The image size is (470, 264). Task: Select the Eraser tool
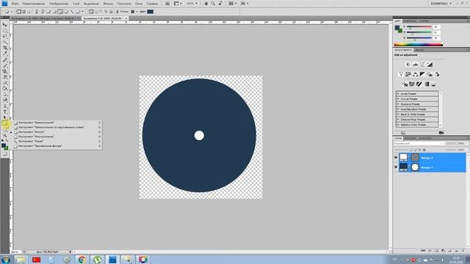[x=5, y=83]
